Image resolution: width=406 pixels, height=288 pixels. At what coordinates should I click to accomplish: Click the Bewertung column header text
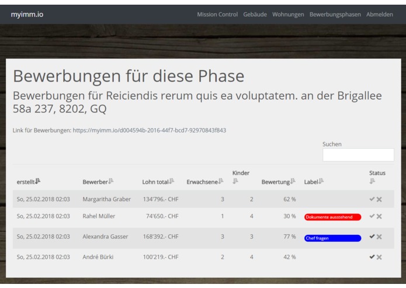(276, 182)
